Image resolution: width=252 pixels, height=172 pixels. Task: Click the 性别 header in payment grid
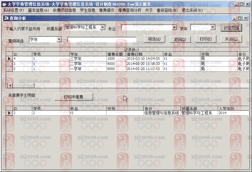click(219, 54)
